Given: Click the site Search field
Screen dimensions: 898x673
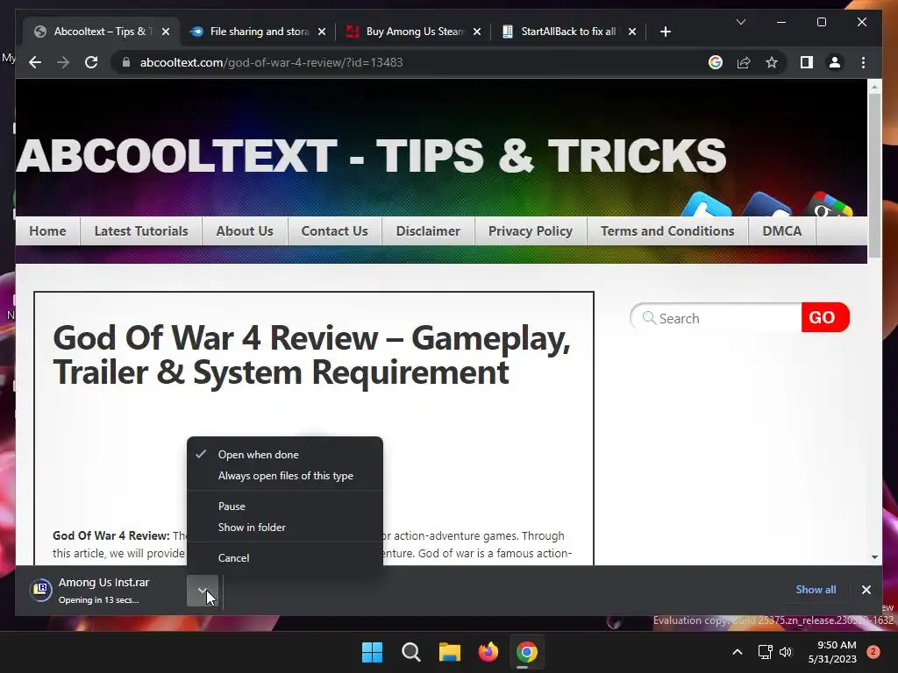Looking at the screenshot, I should point(716,317).
